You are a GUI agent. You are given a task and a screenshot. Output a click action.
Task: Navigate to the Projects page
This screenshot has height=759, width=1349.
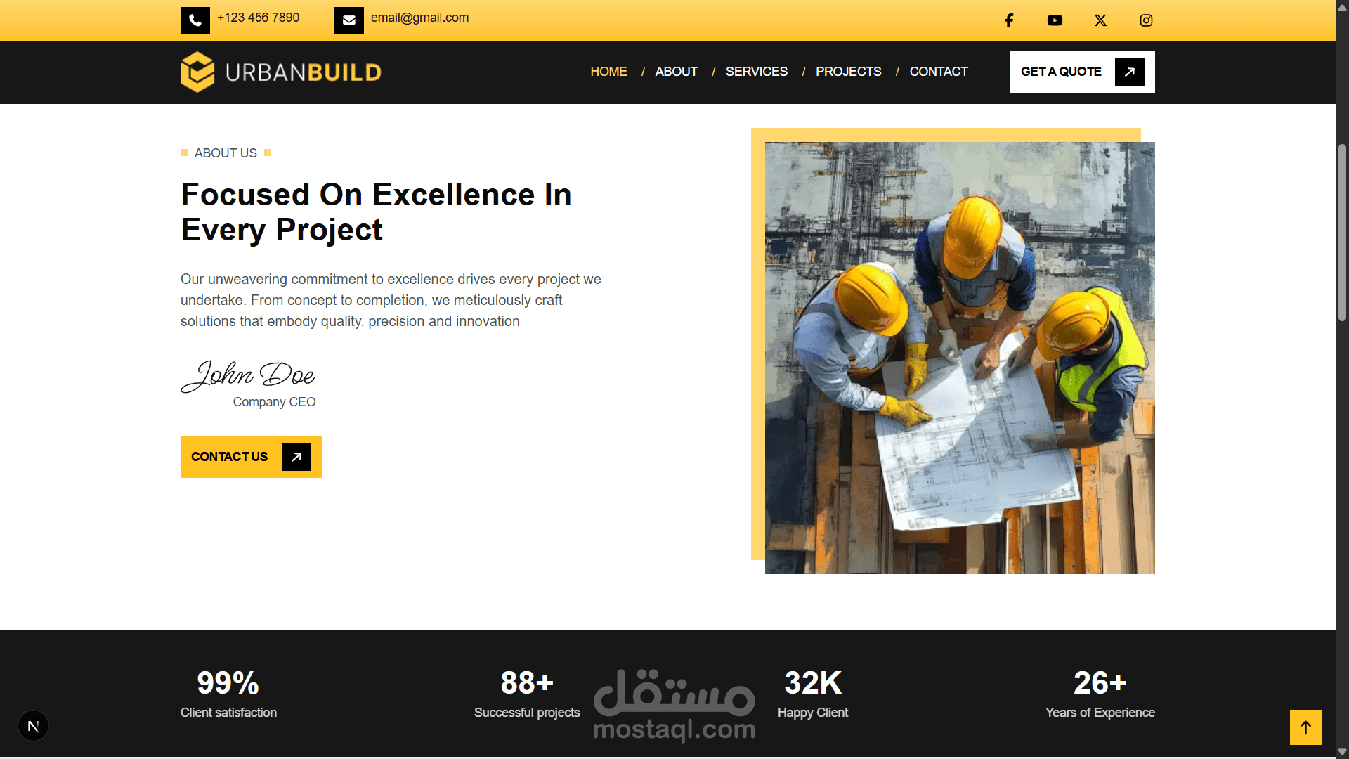[848, 72]
